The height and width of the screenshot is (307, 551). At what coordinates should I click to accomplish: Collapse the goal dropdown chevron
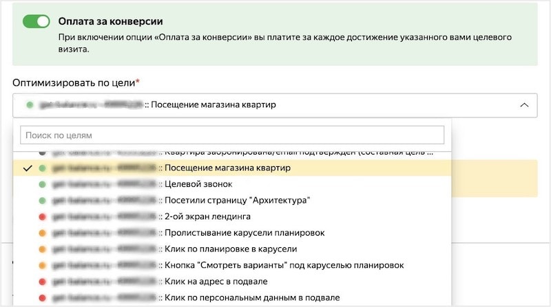(x=524, y=105)
